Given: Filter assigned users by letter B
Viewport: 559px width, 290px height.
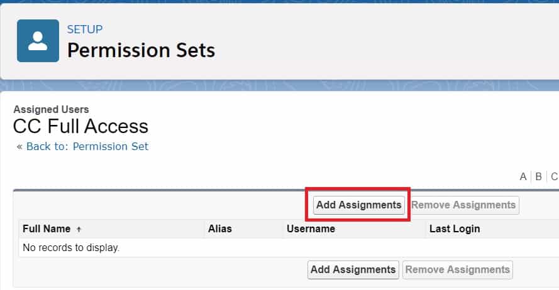Looking at the screenshot, I should pyautogui.click(x=539, y=176).
